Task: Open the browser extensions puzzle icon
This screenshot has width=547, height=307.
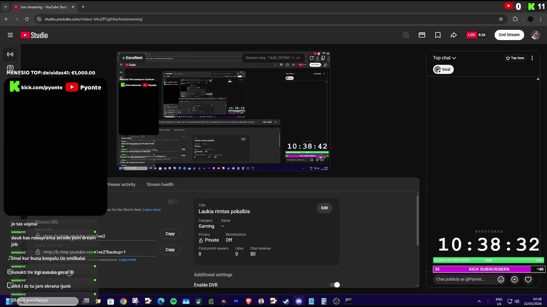Action: tap(515, 19)
